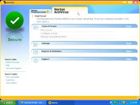Click the network computers icon in system tray
This screenshot has width=140, height=105.
[120, 102]
